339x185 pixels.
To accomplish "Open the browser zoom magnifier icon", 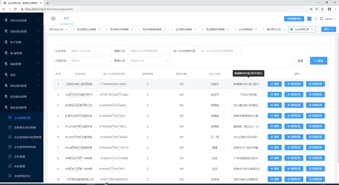I will coord(317,9).
